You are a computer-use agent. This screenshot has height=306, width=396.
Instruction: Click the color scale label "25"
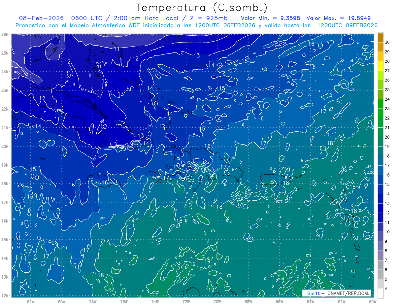click(x=387, y=89)
